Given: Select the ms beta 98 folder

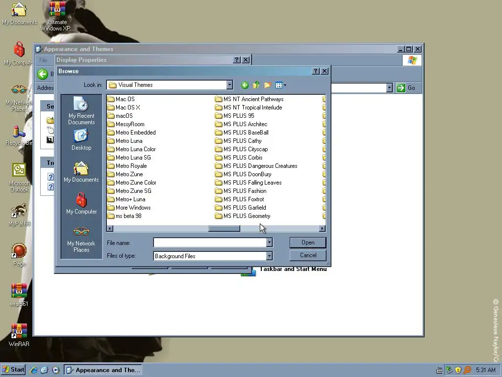Looking at the screenshot, I should point(125,216).
